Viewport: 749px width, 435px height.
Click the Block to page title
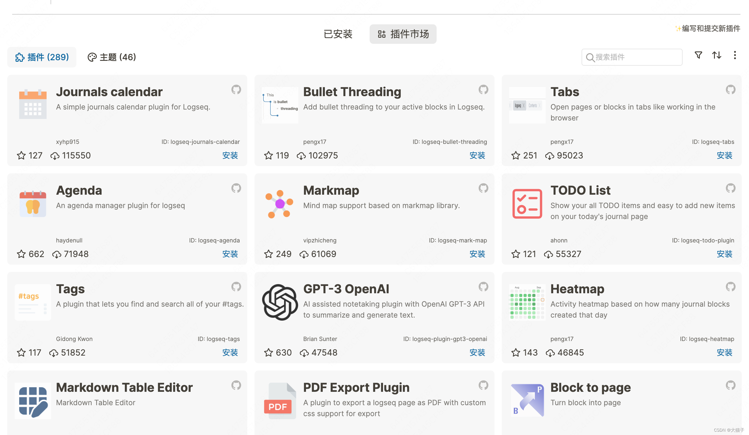[591, 388]
